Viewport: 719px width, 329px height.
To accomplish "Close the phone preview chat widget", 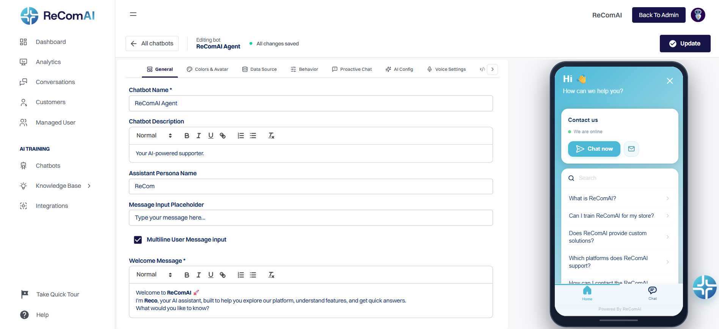I will pos(670,81).
